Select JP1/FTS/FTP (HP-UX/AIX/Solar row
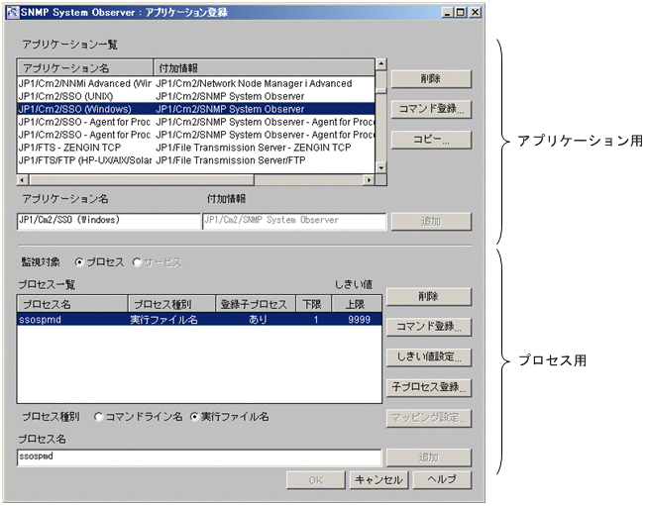This screenshot has height=506, width=647. coord(196,160)
